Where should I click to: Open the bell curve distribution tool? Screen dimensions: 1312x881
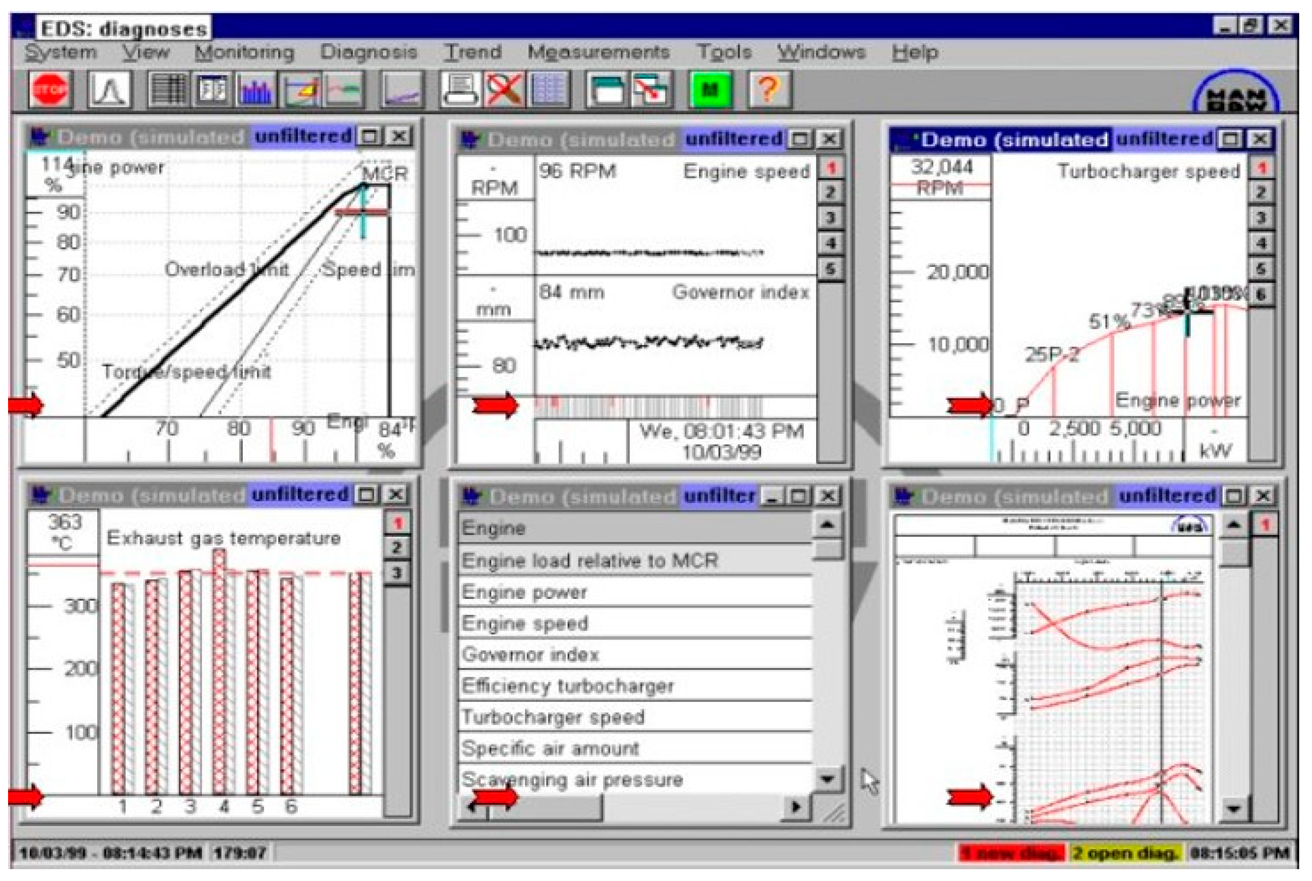pyautogui.click(x=110, y=90)
